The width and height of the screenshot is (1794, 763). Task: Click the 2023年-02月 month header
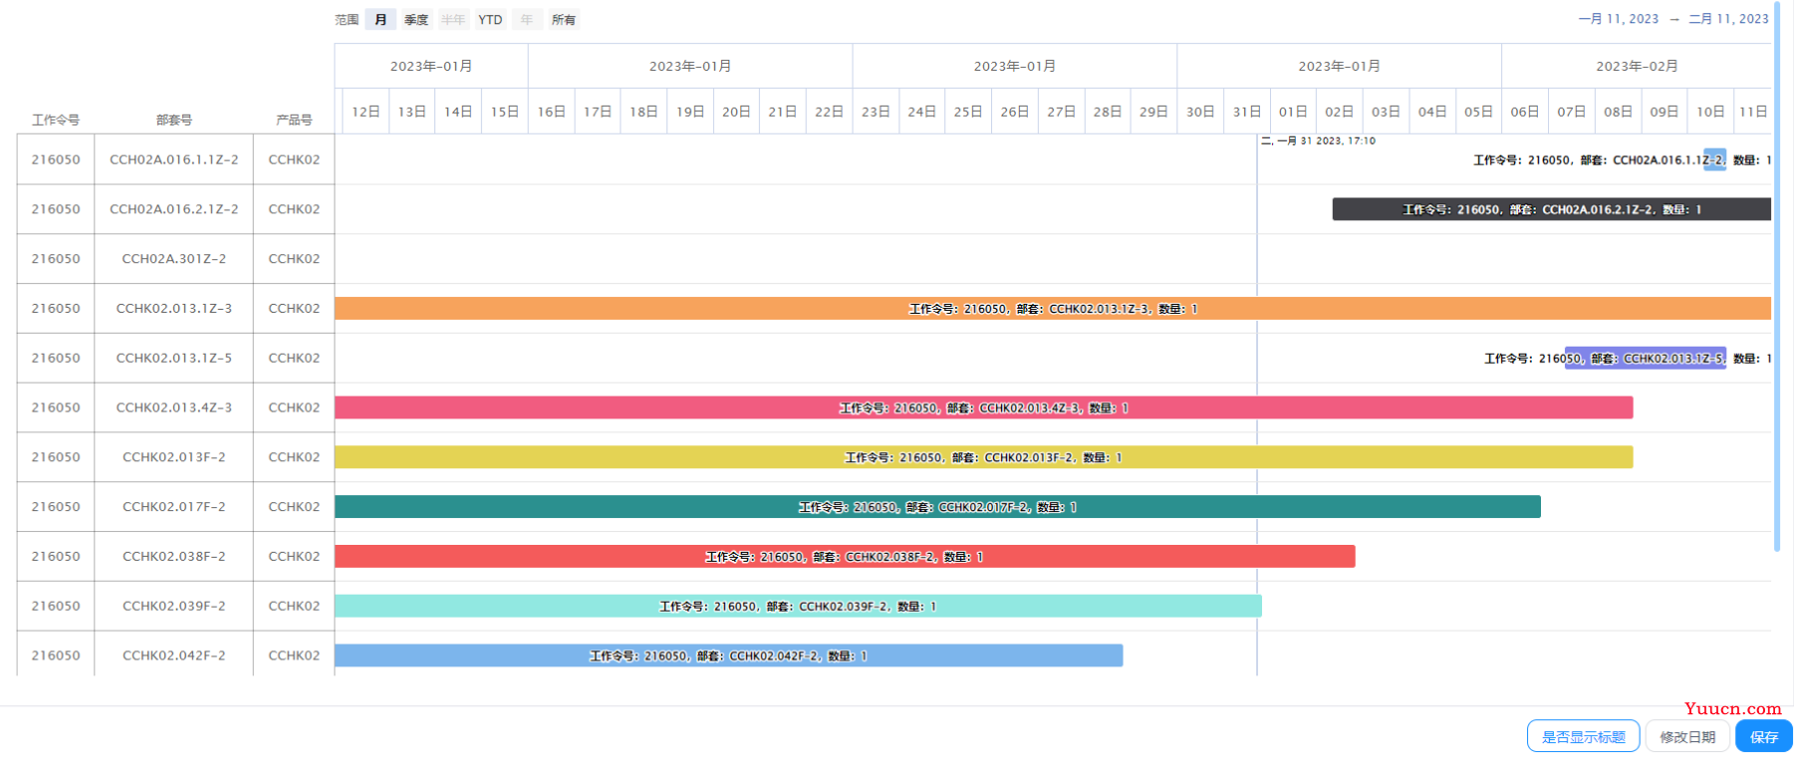pos(1637,66)
